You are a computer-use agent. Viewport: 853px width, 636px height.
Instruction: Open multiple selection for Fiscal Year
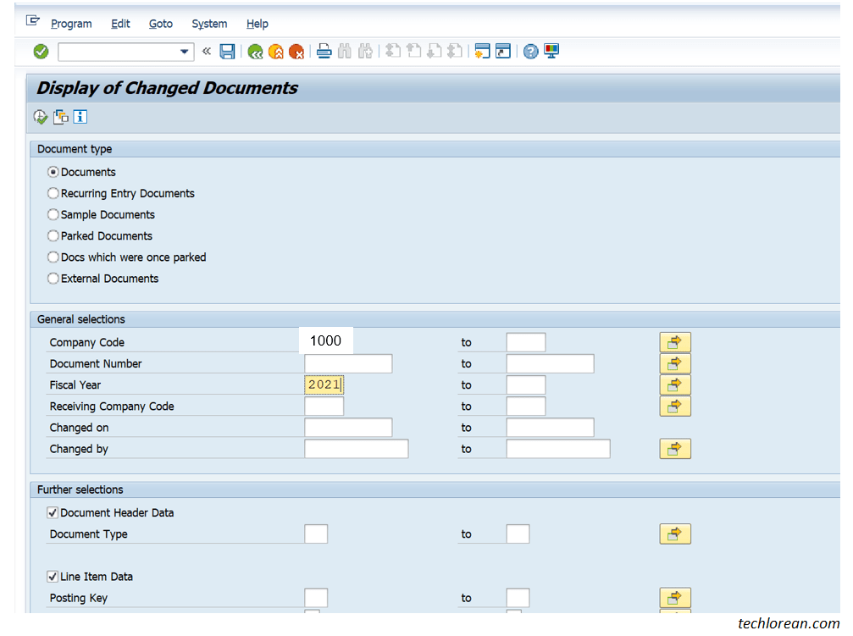coord(675,384)
